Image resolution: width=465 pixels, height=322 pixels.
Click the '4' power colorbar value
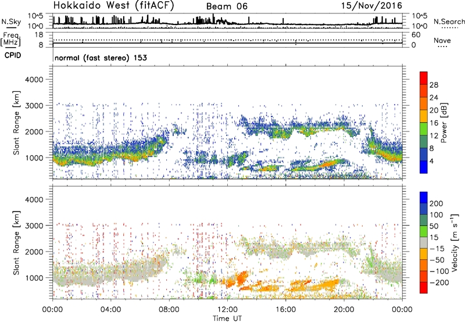432,161
